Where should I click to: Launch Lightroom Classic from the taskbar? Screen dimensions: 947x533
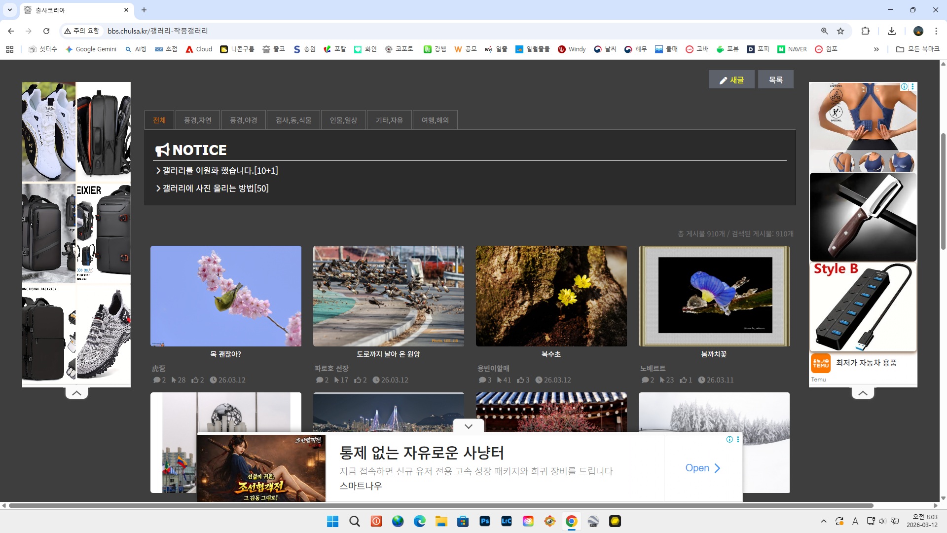[507, 521]
